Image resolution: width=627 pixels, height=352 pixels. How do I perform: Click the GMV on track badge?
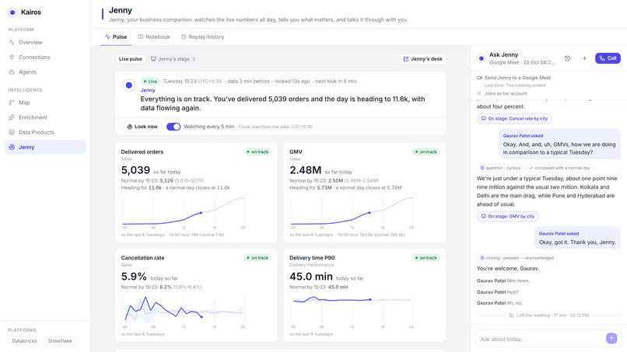tap(426, 152)
